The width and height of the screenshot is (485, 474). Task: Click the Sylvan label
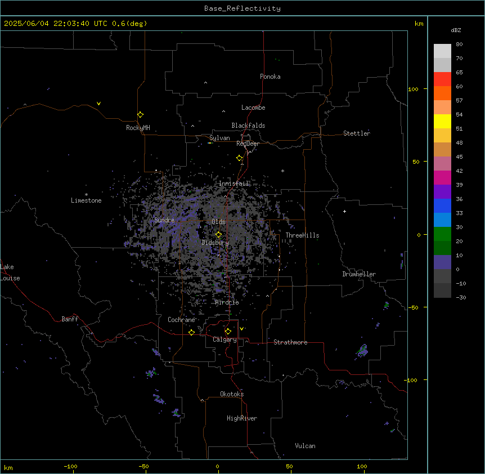point(219,138)
